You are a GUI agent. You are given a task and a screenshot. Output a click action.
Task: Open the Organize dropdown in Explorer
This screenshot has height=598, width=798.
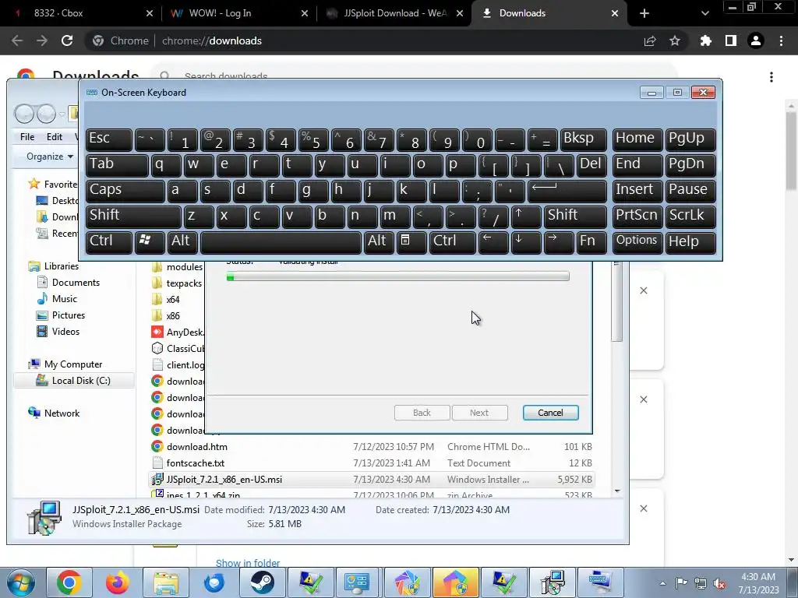point(50,157)
